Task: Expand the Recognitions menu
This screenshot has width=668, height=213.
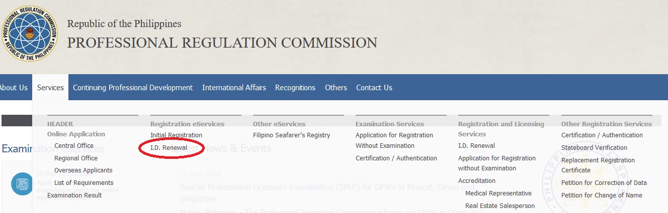Action: click(295, 88)
